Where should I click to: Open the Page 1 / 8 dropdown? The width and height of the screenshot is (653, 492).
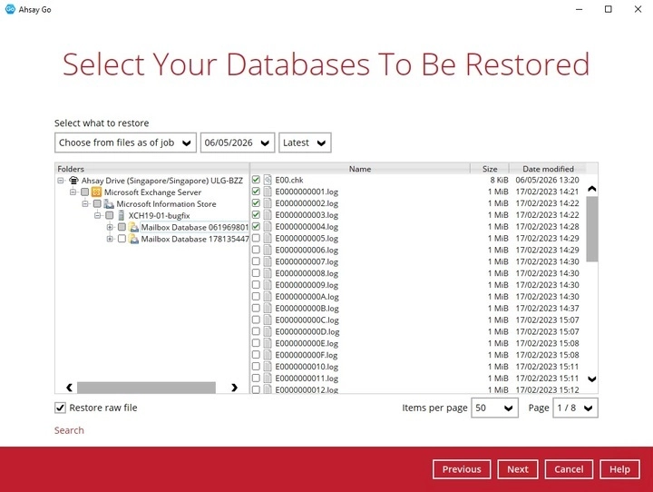point(575,408)
